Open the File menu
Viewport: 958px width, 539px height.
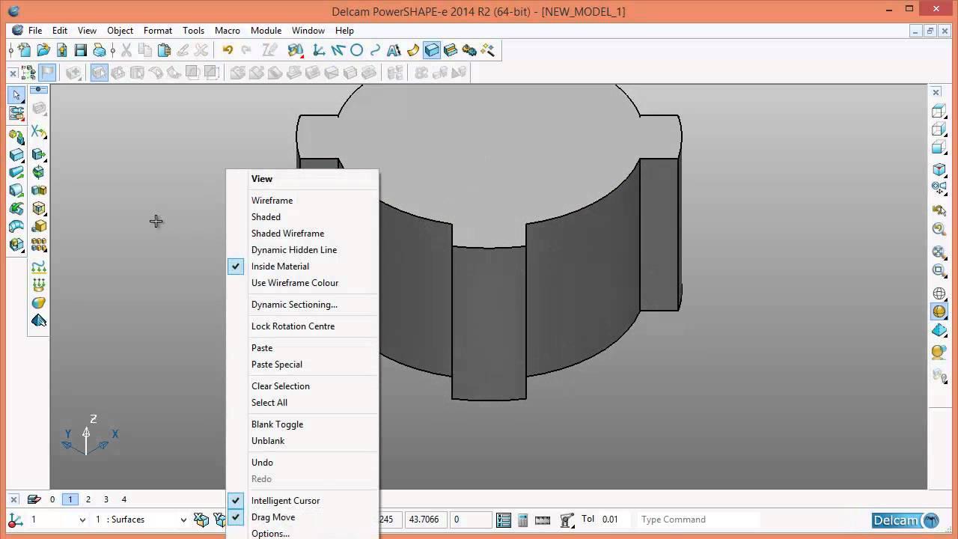35,31
